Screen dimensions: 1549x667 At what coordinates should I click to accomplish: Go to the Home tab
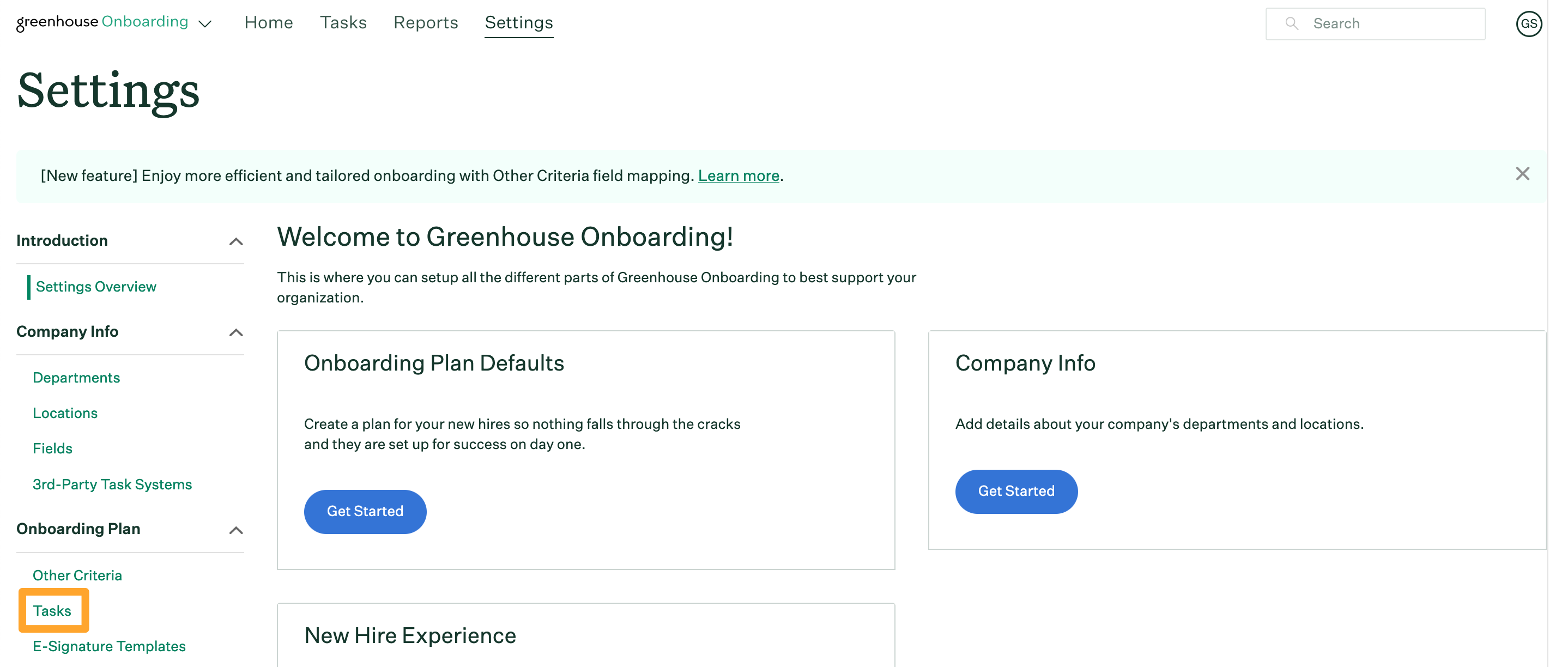click(x=268, y=22)
